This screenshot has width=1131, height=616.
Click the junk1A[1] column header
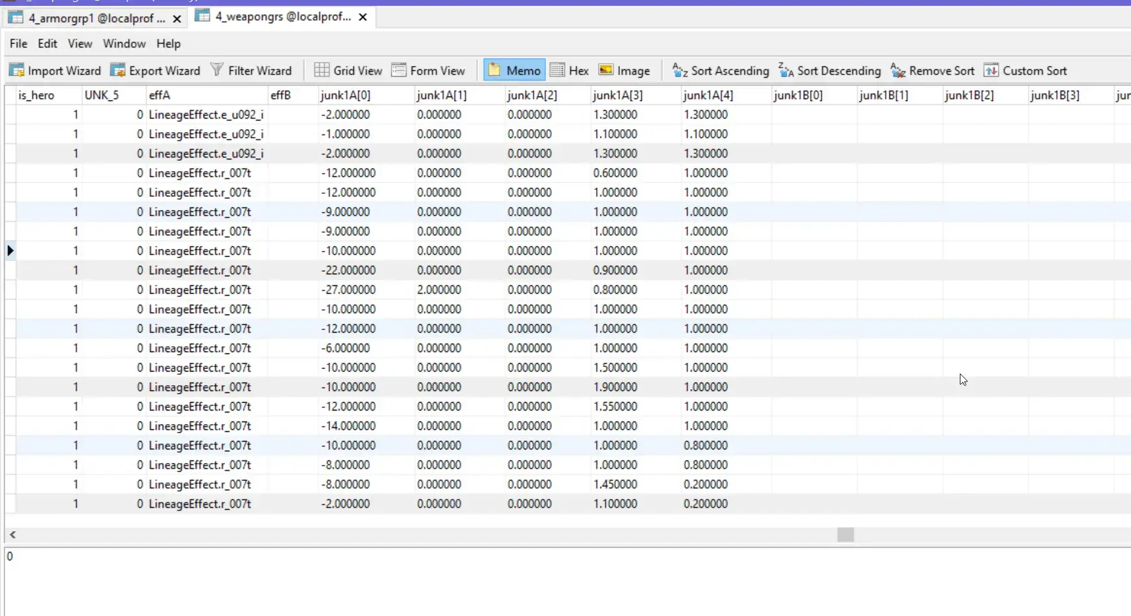(x=460, y=95)
